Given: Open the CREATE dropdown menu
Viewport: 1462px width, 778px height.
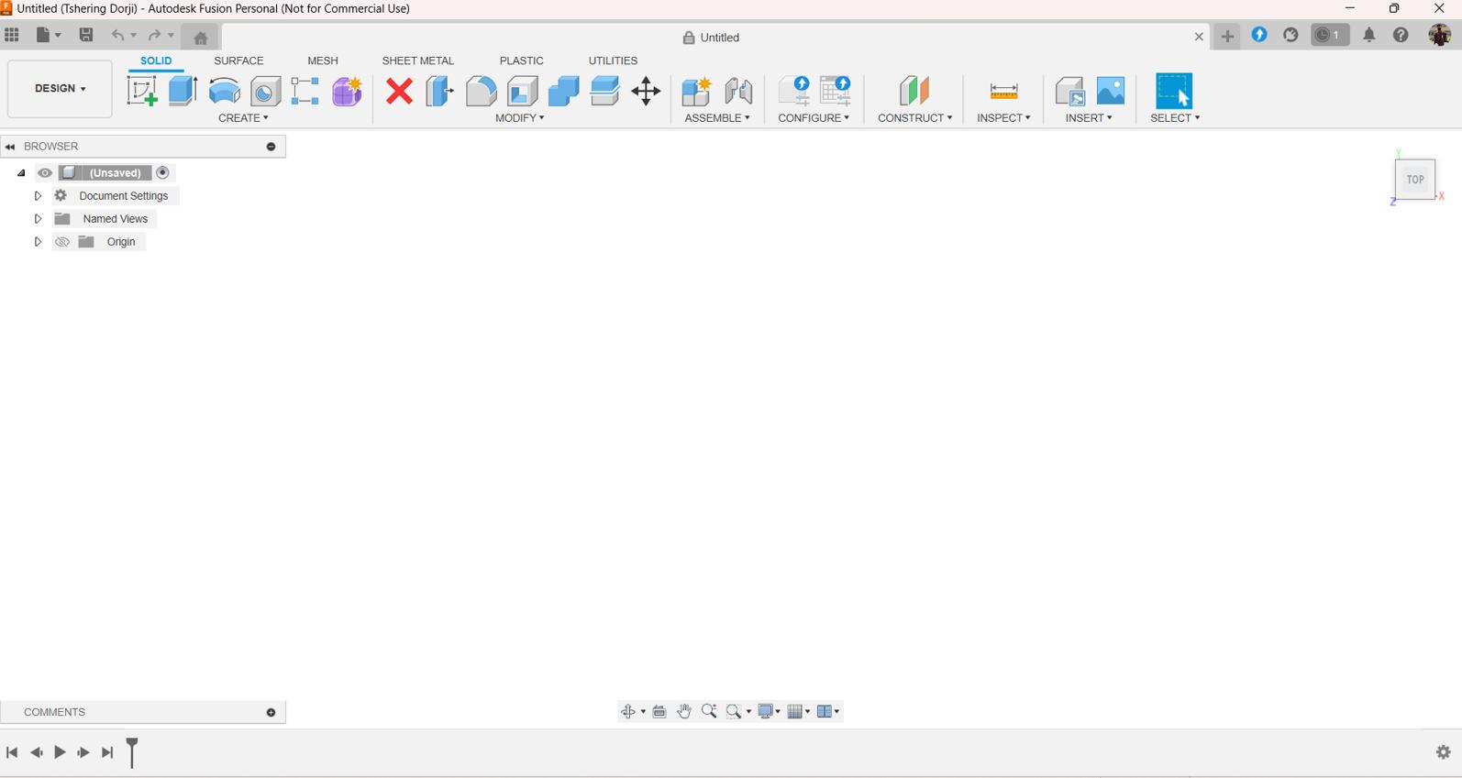Looking at the screenshot, I should pos(244,118).
